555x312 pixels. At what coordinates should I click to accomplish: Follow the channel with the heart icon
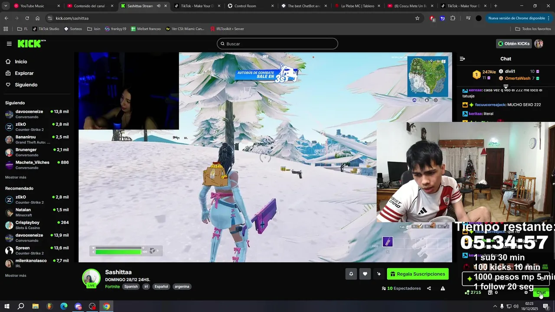[365, 274]
